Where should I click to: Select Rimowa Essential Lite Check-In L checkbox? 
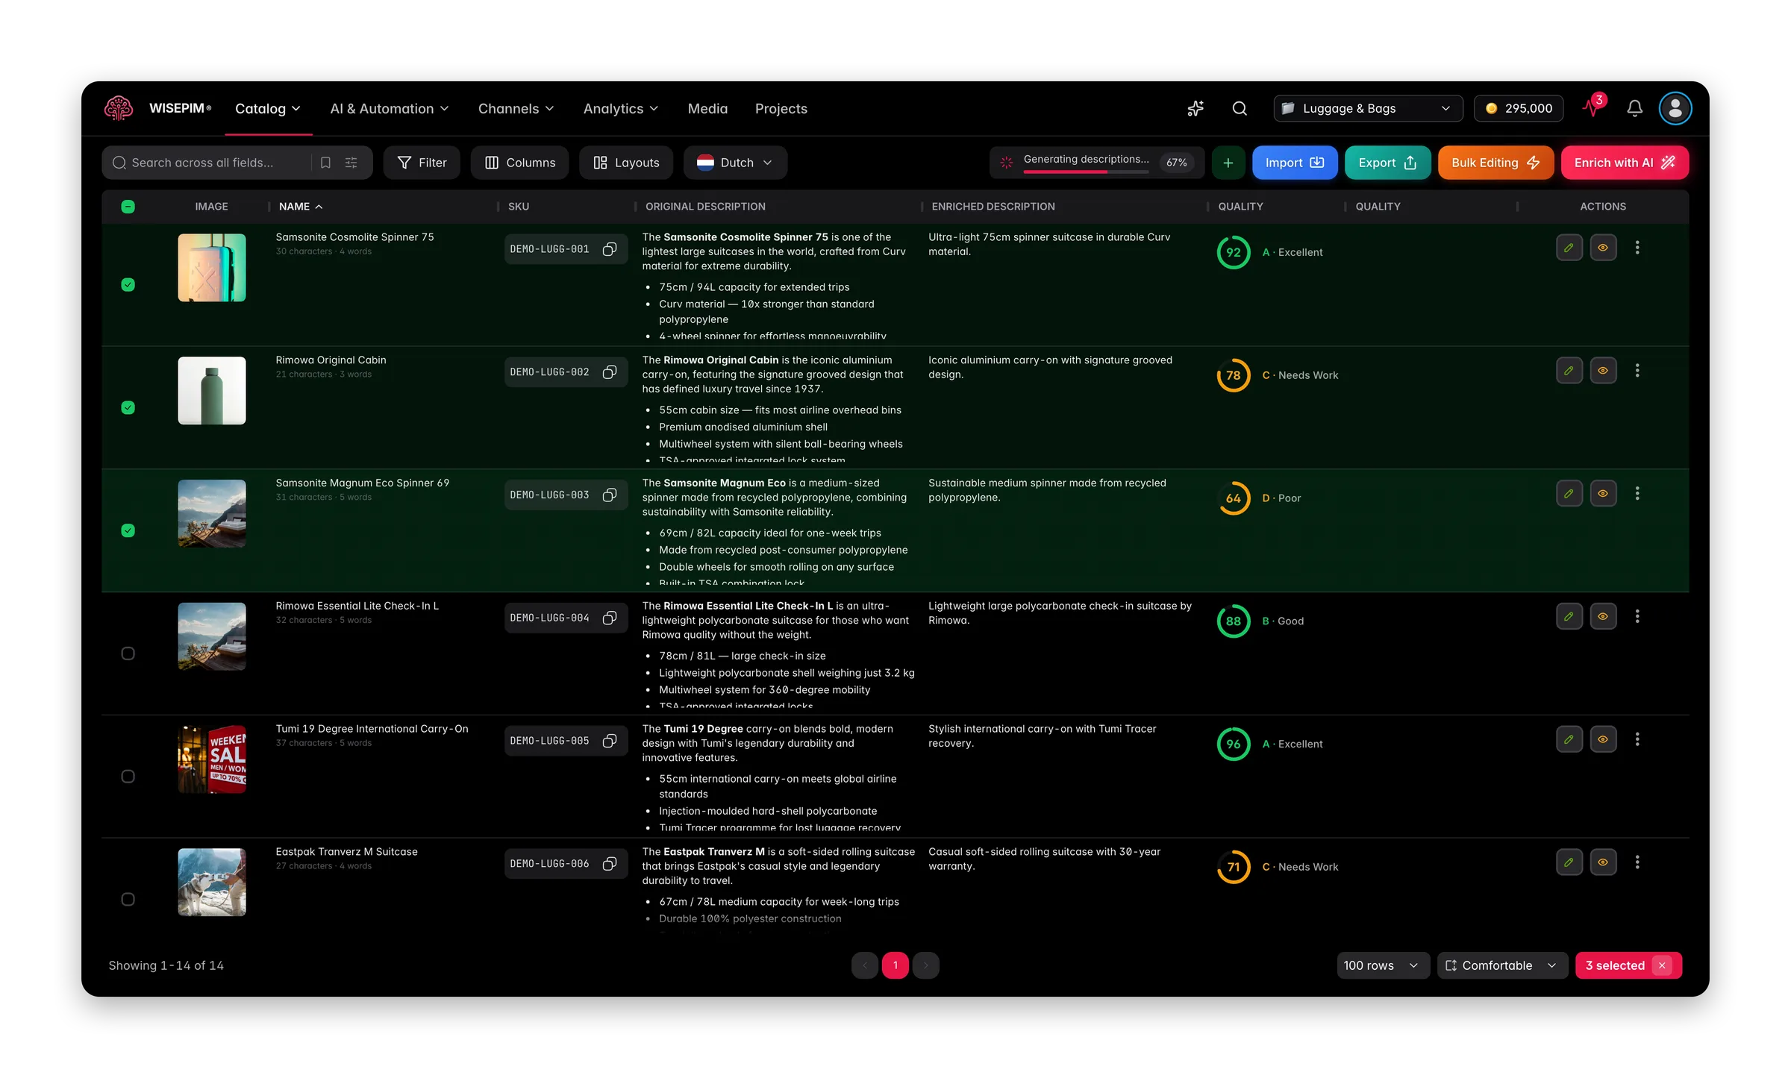click(x=128, y=654)
